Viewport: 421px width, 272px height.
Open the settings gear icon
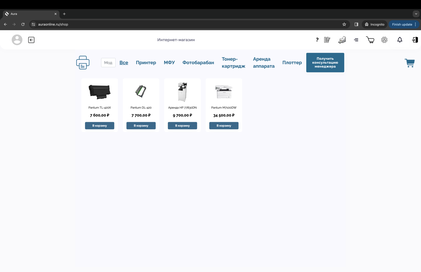point(384,40)
